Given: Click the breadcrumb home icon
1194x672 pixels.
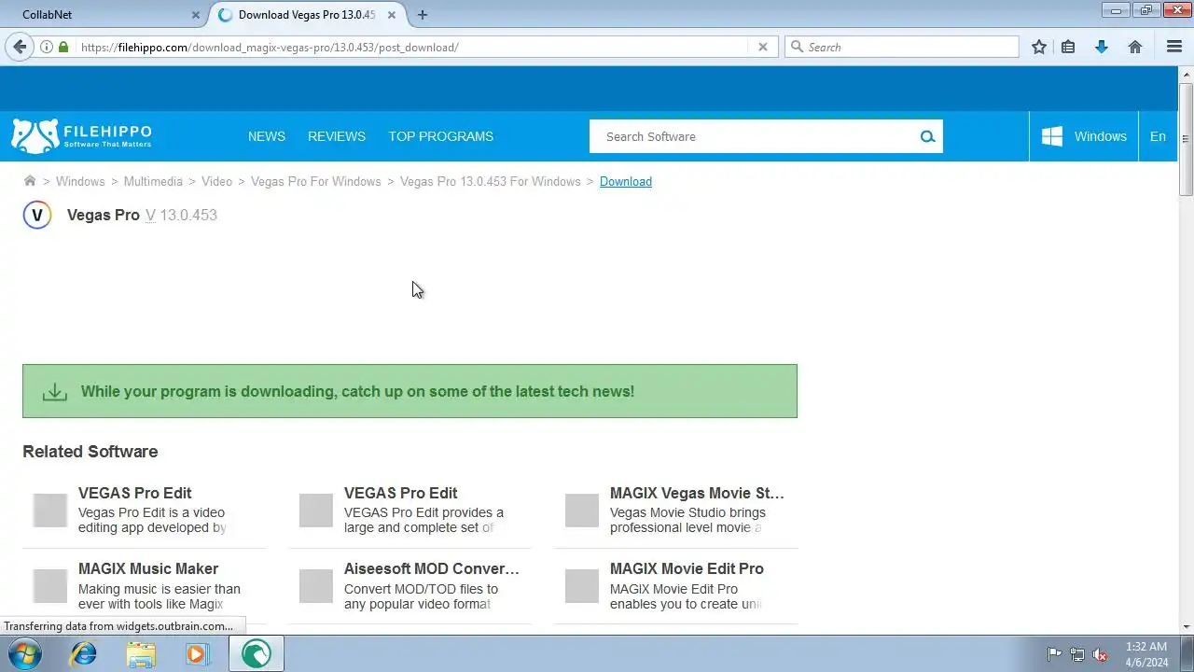Looking at the screenshot, I should coord(30,181).
